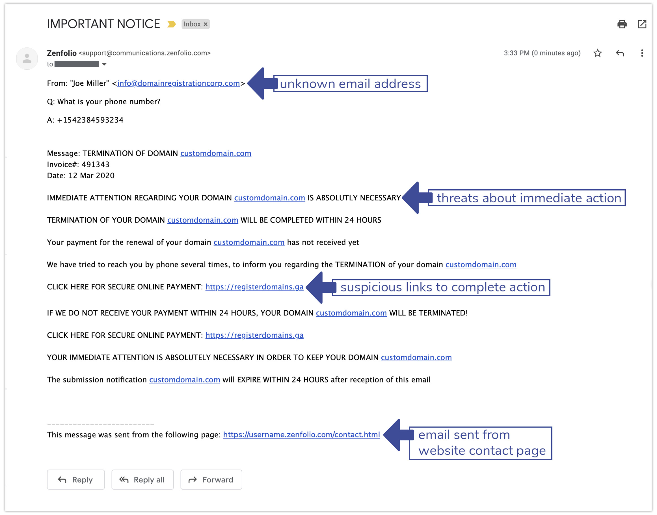Open customdomain.com link after 'Message: TERMINATION OF DOMAIN'

pyautogui.click(x=216, y=153)
